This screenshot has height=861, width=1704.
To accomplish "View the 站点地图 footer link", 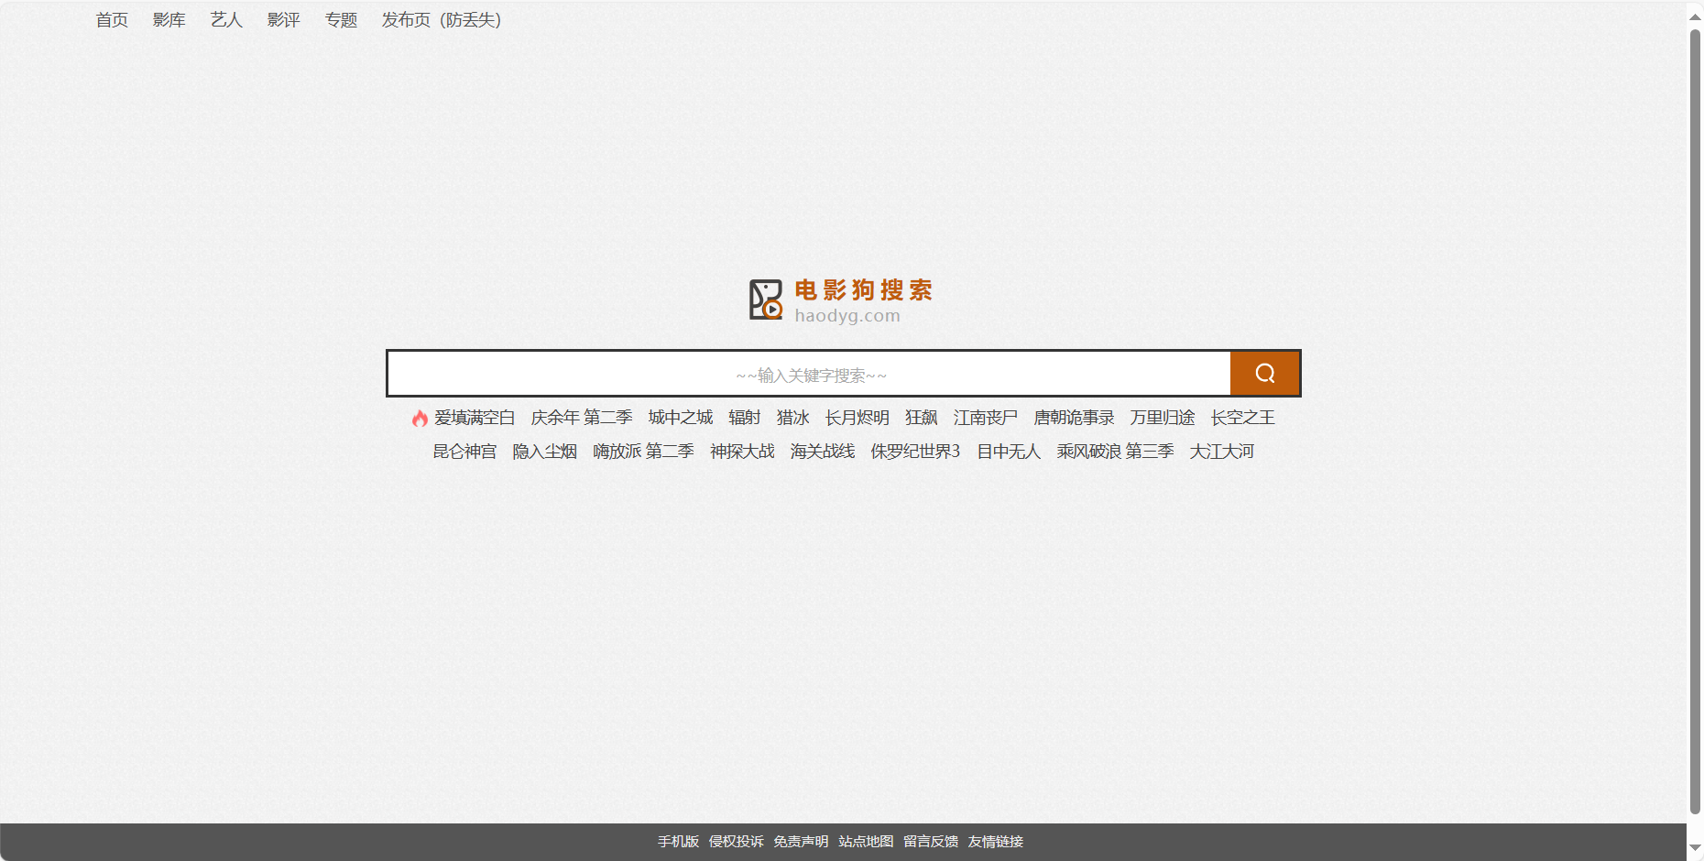I will (x=866, y=842).
